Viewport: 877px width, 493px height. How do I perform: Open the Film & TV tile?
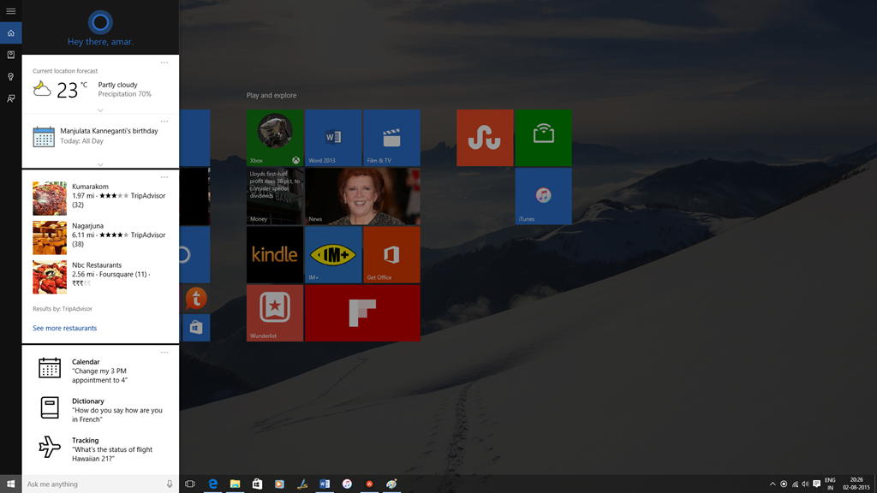pos(391,138)
